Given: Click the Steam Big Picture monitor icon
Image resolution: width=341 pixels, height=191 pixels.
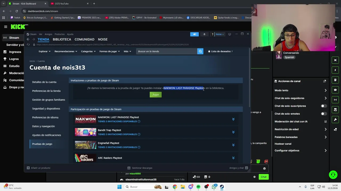Looking at the screenshot, I should [229, 34].
